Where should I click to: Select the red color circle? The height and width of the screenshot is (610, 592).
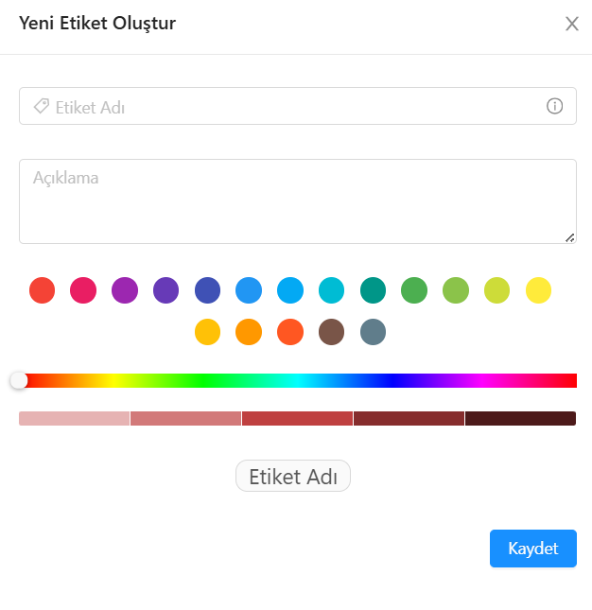click(x=42, y=289)
